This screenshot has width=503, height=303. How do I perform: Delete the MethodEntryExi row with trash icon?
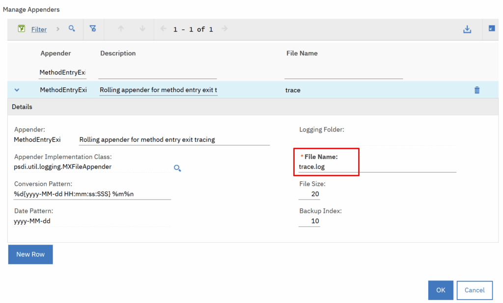476,90
